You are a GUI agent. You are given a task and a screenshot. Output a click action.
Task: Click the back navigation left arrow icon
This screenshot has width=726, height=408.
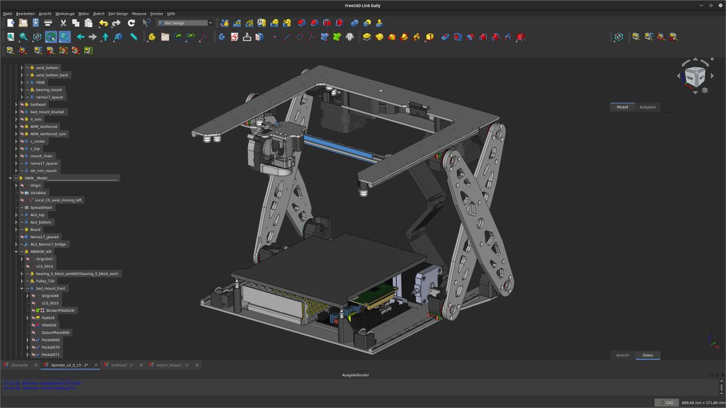[80, 37]
